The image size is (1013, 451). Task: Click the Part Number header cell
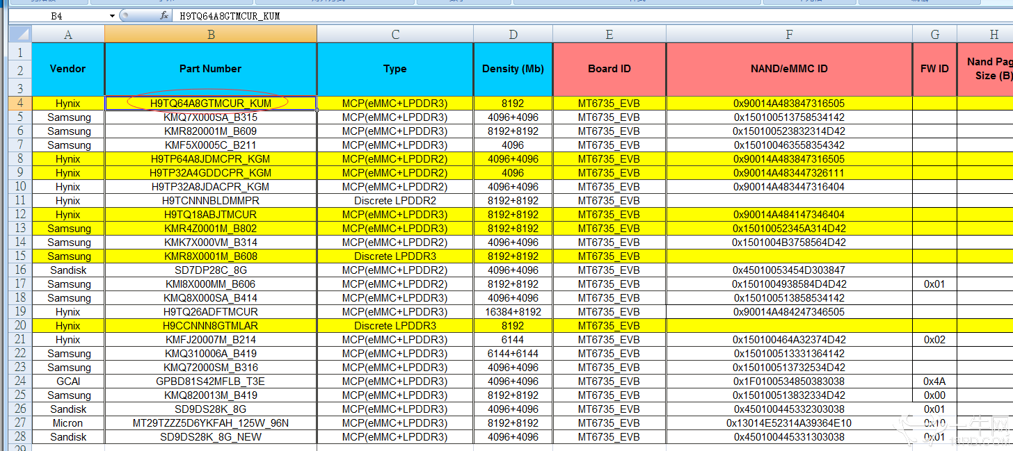(211, 69)
